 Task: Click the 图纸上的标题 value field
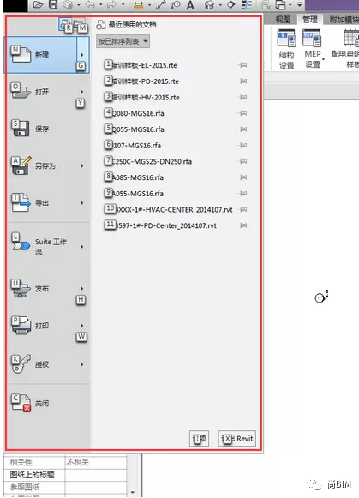(x=96, y=475)
